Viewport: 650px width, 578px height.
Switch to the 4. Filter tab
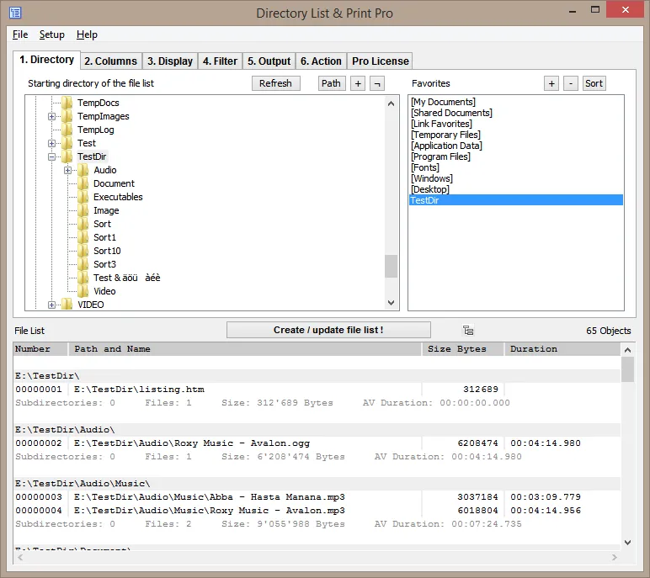[220, 61]
